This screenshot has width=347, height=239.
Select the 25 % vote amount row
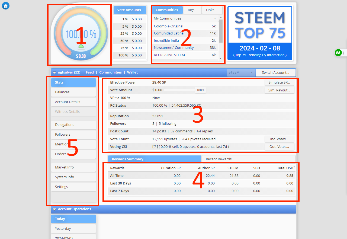coord(130,34)
